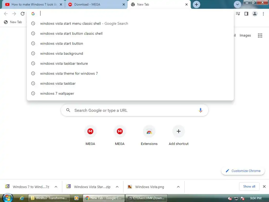Pick the suggestion windows vista taskbar
269x202 pixels.
(130, 83)
